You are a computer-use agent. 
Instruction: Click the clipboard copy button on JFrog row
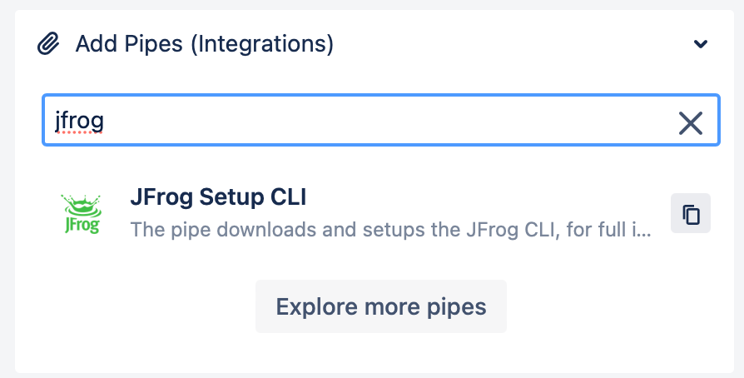(691, 213)
